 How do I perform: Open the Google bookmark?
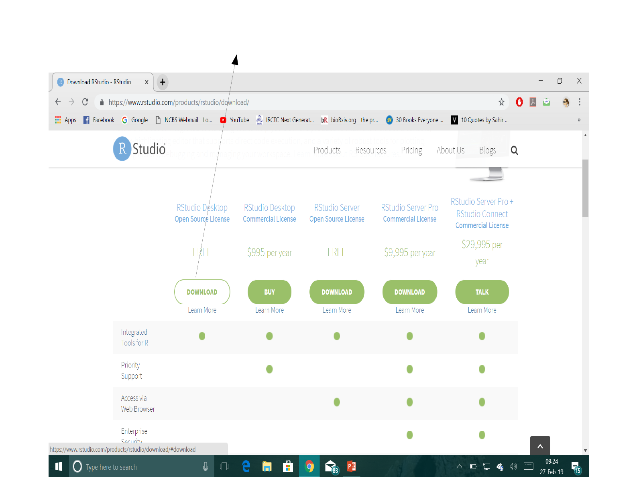(134, 120)
